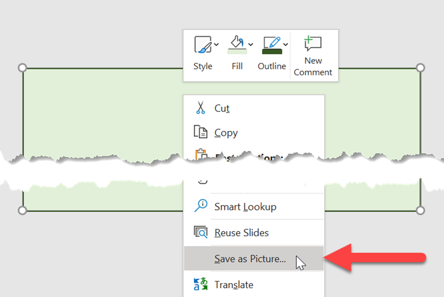Image resolution: width=444 pixels, height=297 pixels.
Task: Click the Outline pen icon
Action: (x=272, y=42)
